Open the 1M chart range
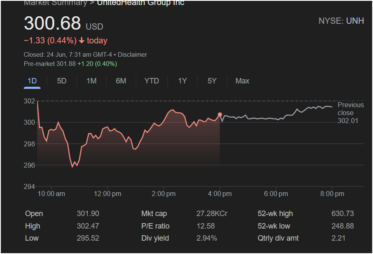Image resolution: width=373 pixels, height=254 pixels. point(91,81)
